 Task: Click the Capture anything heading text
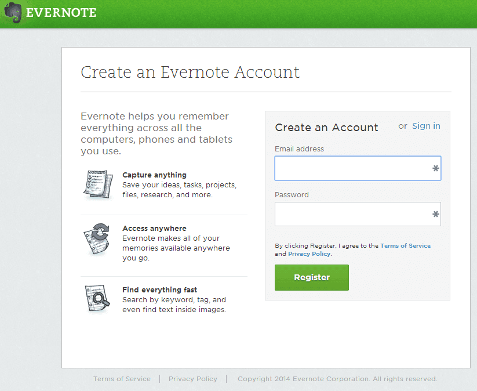click(154, 175)
